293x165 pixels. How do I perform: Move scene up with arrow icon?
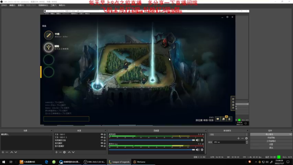click(x=12, y=152)
